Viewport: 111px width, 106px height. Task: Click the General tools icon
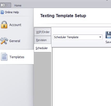point(4,41)
